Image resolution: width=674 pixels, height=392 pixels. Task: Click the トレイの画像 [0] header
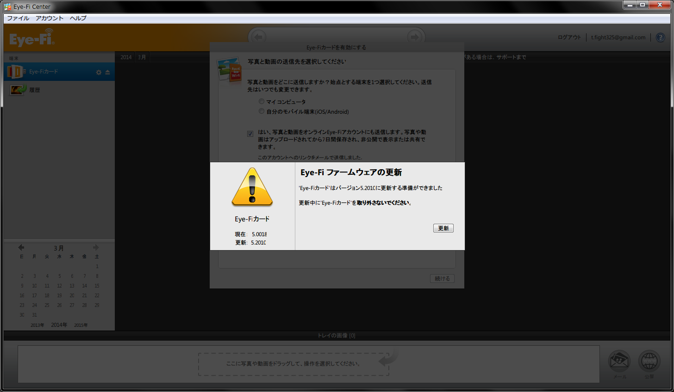(x=337, y=336)
